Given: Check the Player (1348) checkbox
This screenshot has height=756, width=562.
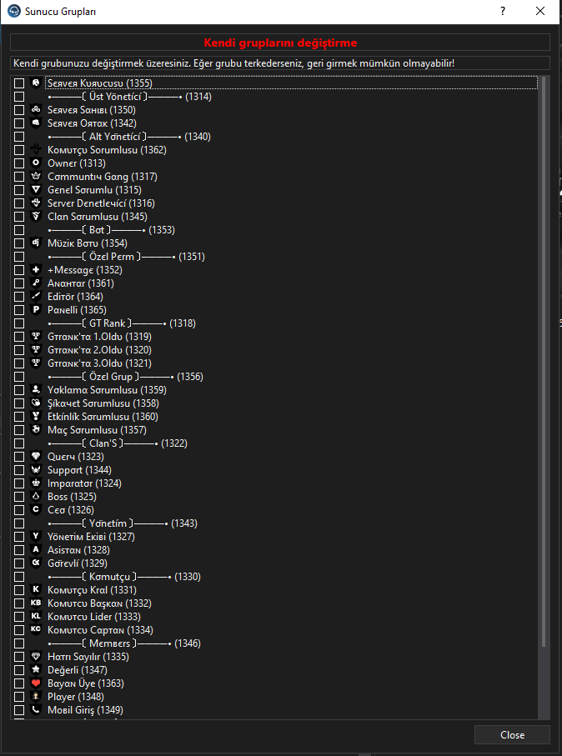Looking at the screenshot, I should pyautogui.click(x=19, y=697).
